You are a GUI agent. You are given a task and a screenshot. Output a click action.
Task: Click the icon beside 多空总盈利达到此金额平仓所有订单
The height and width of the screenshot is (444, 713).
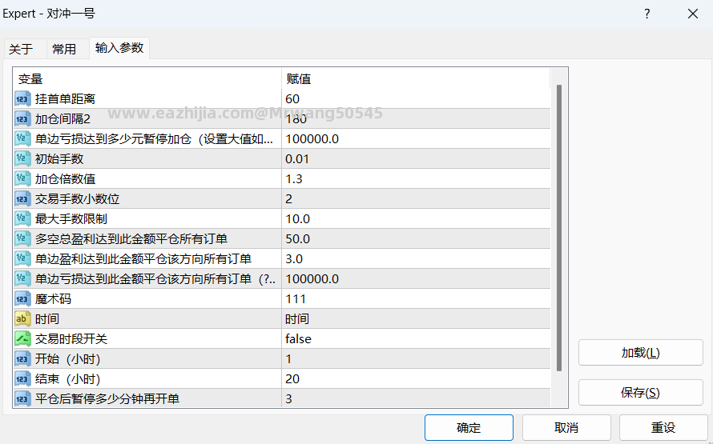tap(22, 238)
